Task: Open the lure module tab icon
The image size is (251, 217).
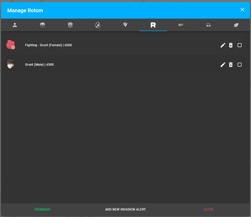Action: click(x=181, y=25)
